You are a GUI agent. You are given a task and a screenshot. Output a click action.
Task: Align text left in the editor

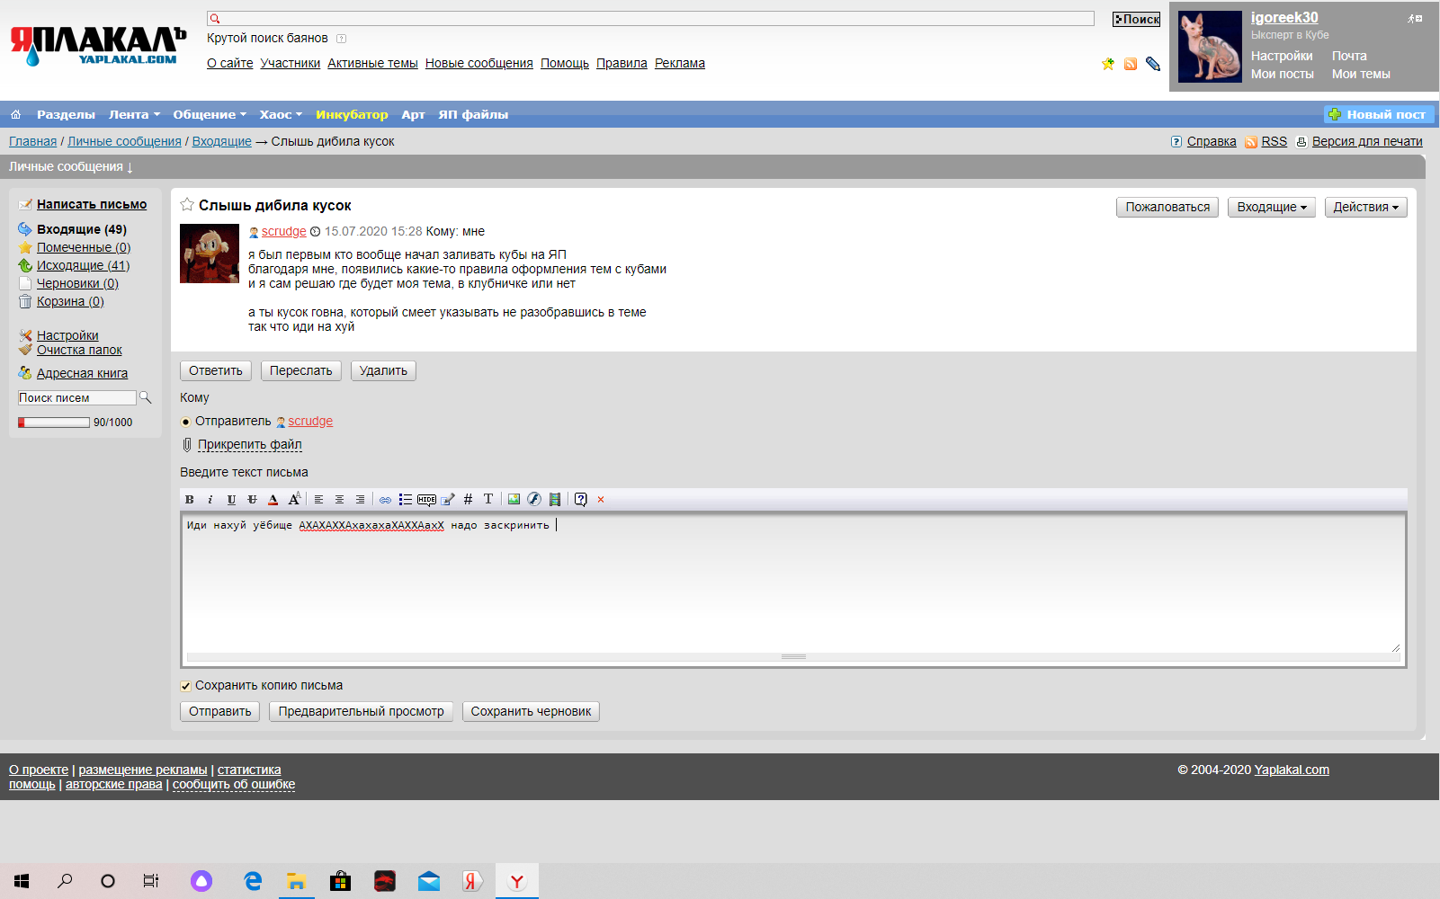tap(318, 500)
